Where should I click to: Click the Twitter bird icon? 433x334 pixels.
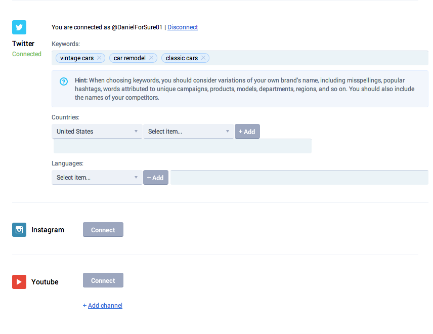coord(19,27)
